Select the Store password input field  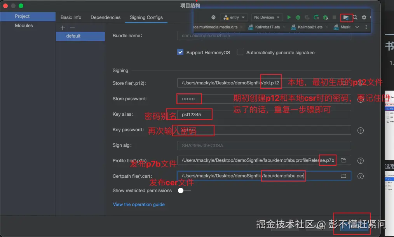click(x=189, y=98)
